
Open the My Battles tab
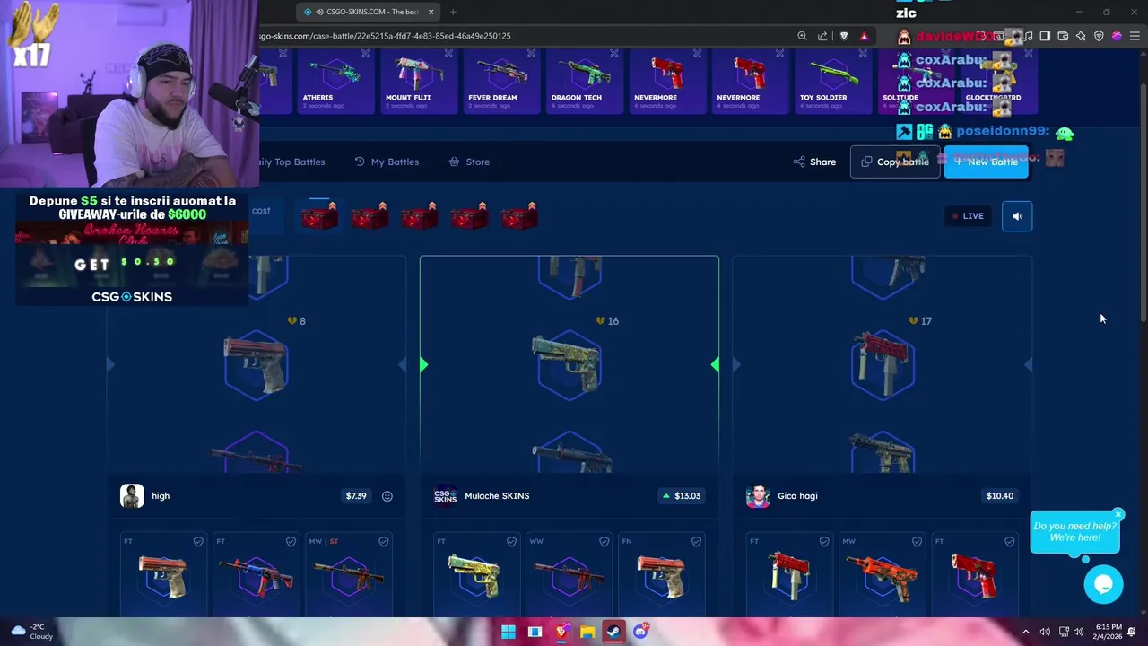387,161
